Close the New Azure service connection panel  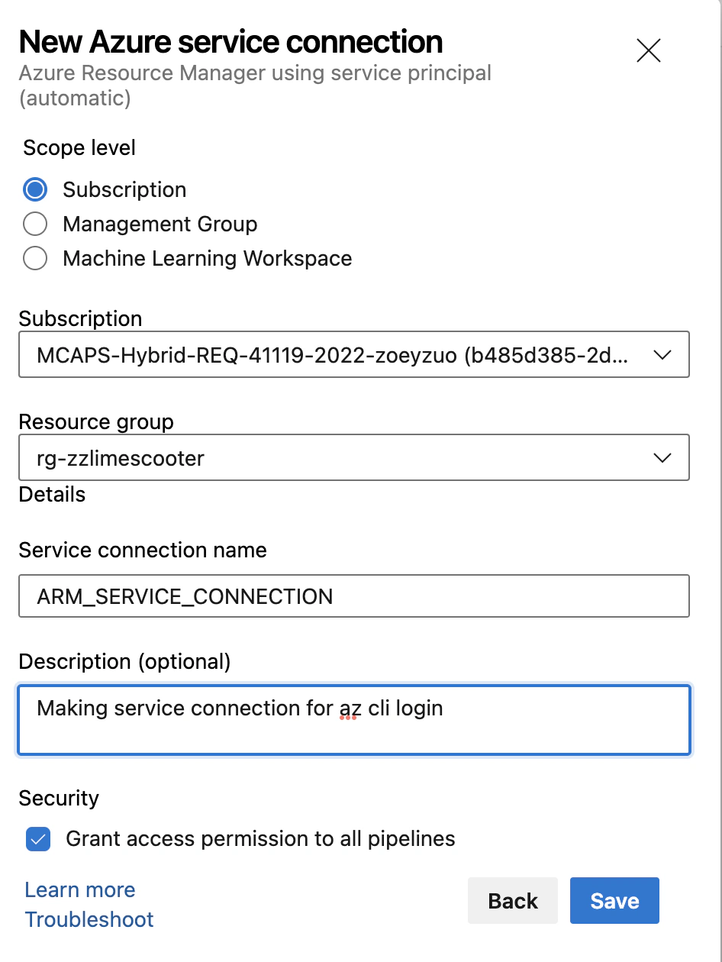[x=648, y=51]
